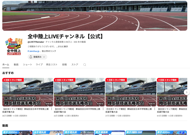The image size is (190, 135).
Task: Open the 男子四種競技 走高跳 video thumbnail
Action: click(141, 133)
